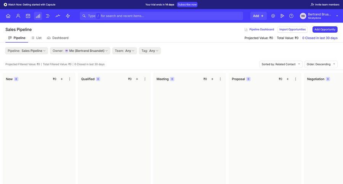Open the Order Descending dropdown

pyautogui.click(x=321, y=64)
